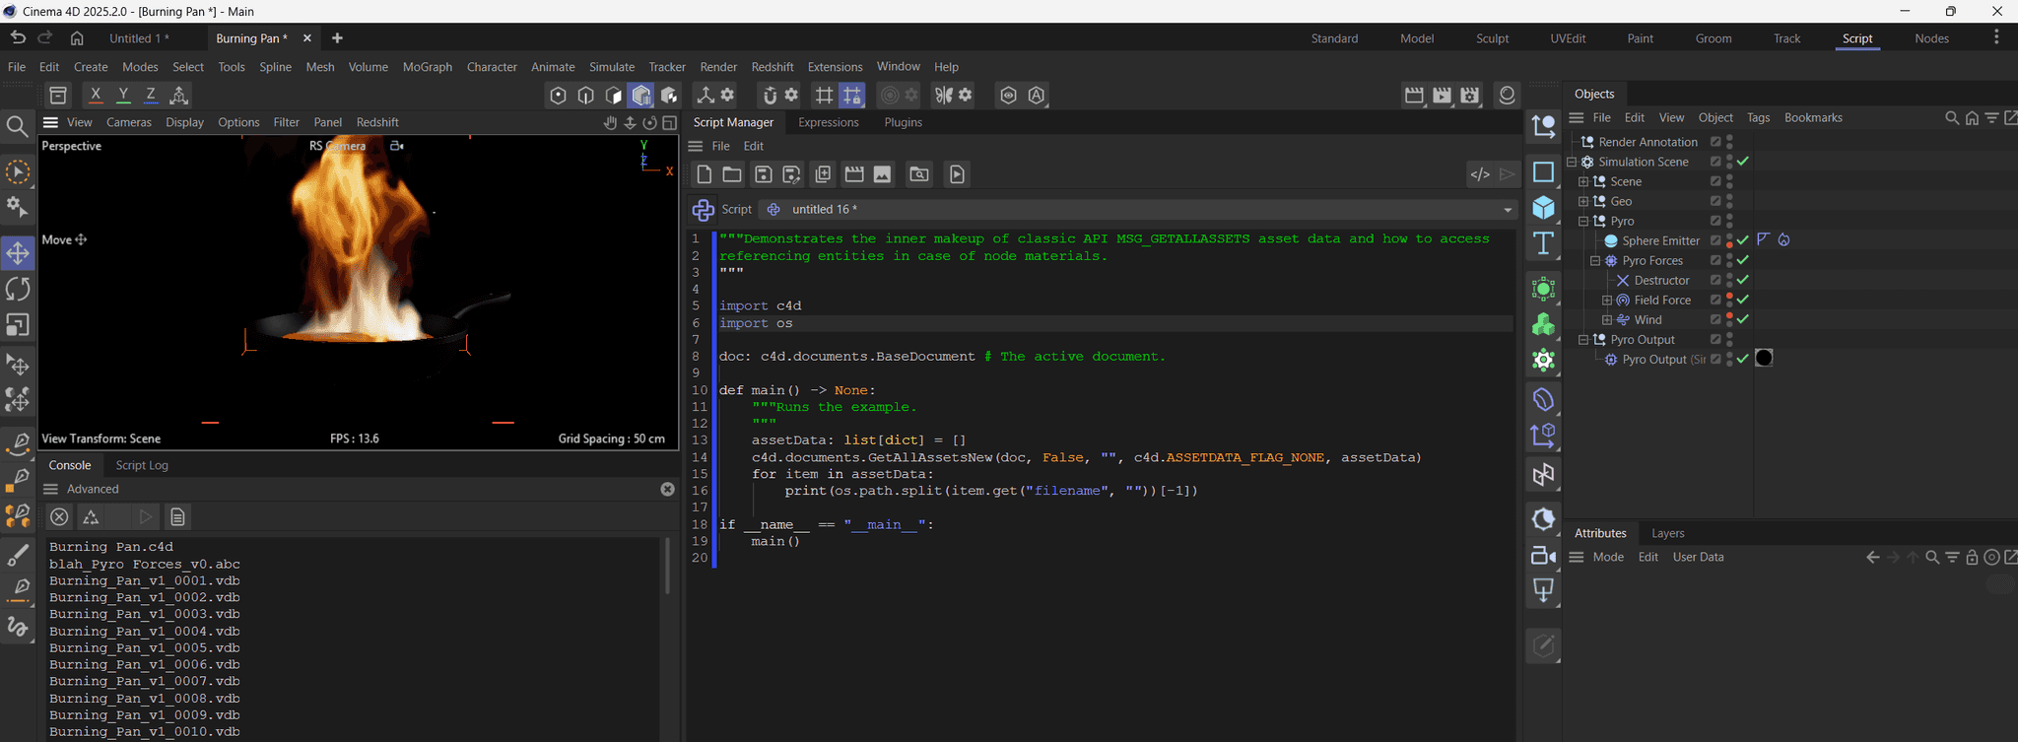Toggle Y axis lock

point(123,95)
